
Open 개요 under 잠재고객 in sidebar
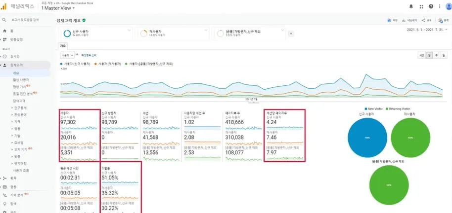tap(16, 73)
